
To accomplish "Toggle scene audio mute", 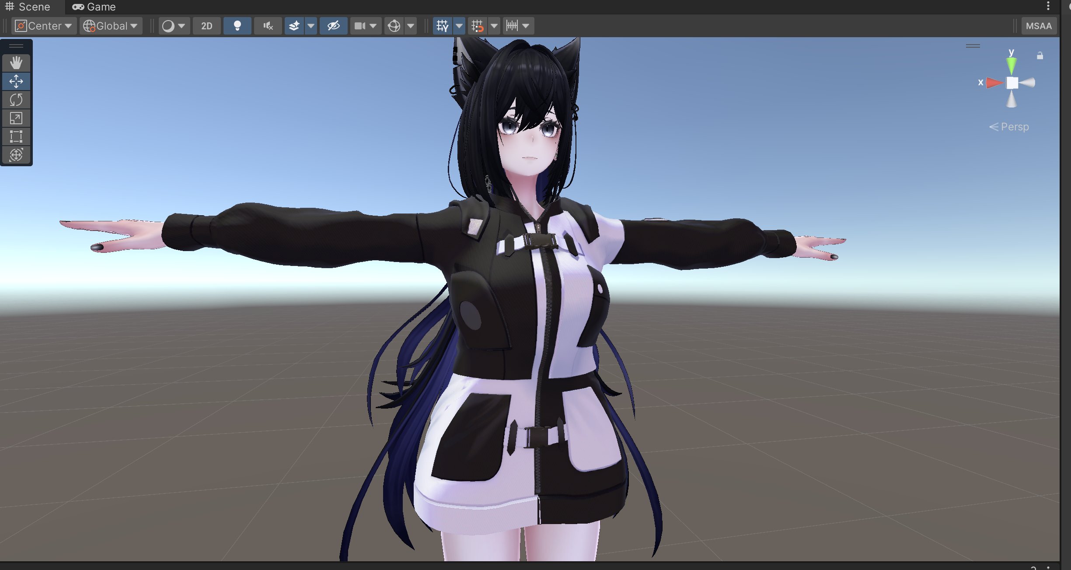I will pyautogui.click(x=268, y=26).
